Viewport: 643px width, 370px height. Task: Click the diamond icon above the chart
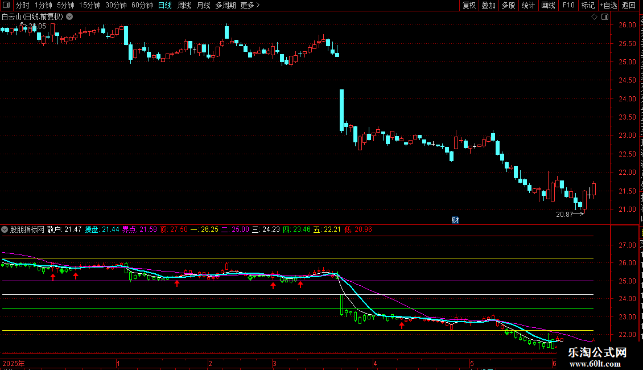594,17
